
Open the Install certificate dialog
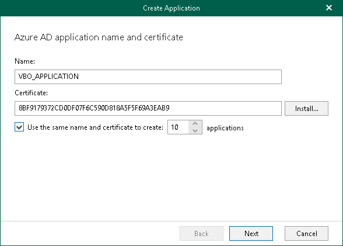pos(306,108)
